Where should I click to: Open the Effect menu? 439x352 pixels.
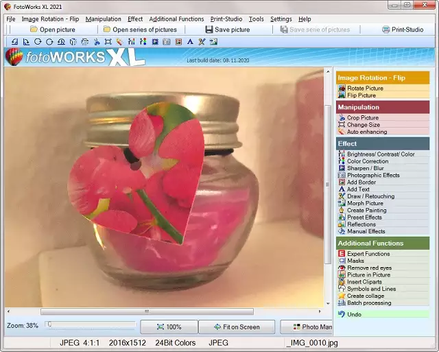[135, 19]
